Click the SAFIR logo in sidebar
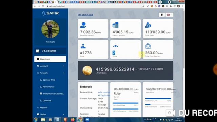The image size is (217, 122). [50, 13]
